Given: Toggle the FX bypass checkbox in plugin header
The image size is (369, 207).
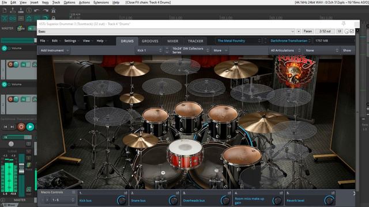Looking at the screenshot, I should (352, 31).
